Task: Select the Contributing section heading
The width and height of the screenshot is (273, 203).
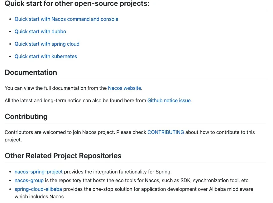Action: (x=26, y=117)
